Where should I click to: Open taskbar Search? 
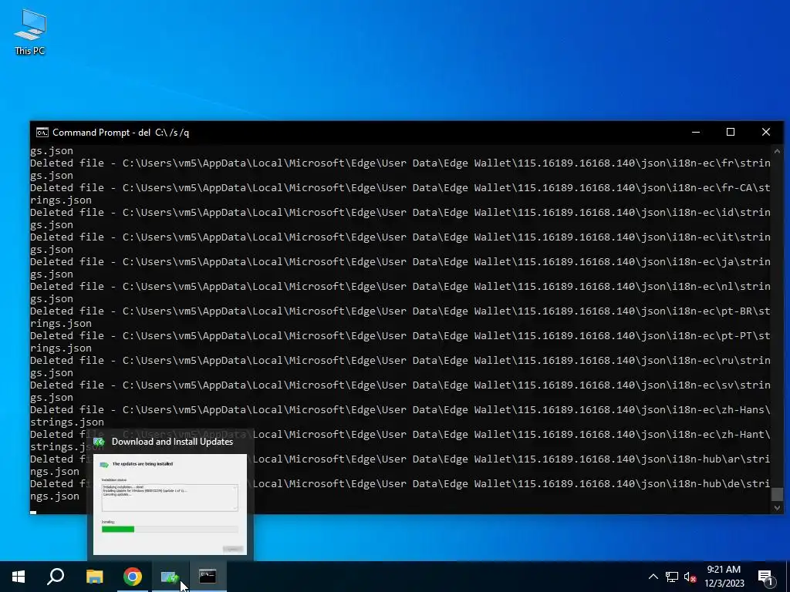(x=56, y=577)
